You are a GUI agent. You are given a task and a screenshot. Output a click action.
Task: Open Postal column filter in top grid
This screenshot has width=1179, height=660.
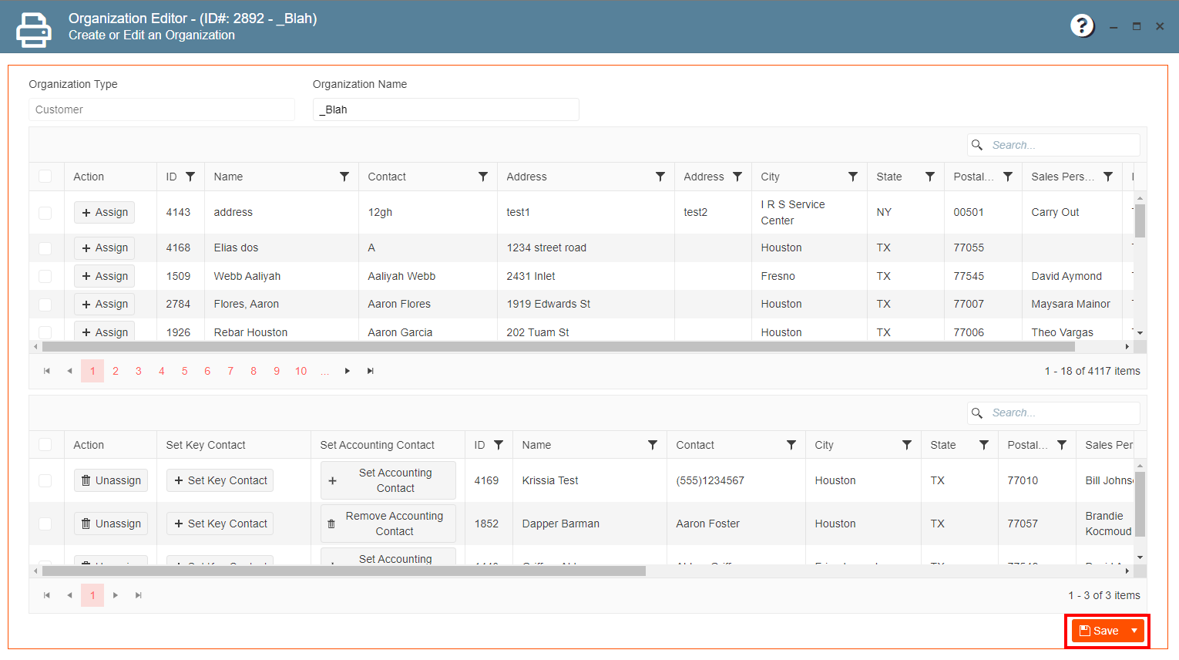click(x=1008, y=177)
